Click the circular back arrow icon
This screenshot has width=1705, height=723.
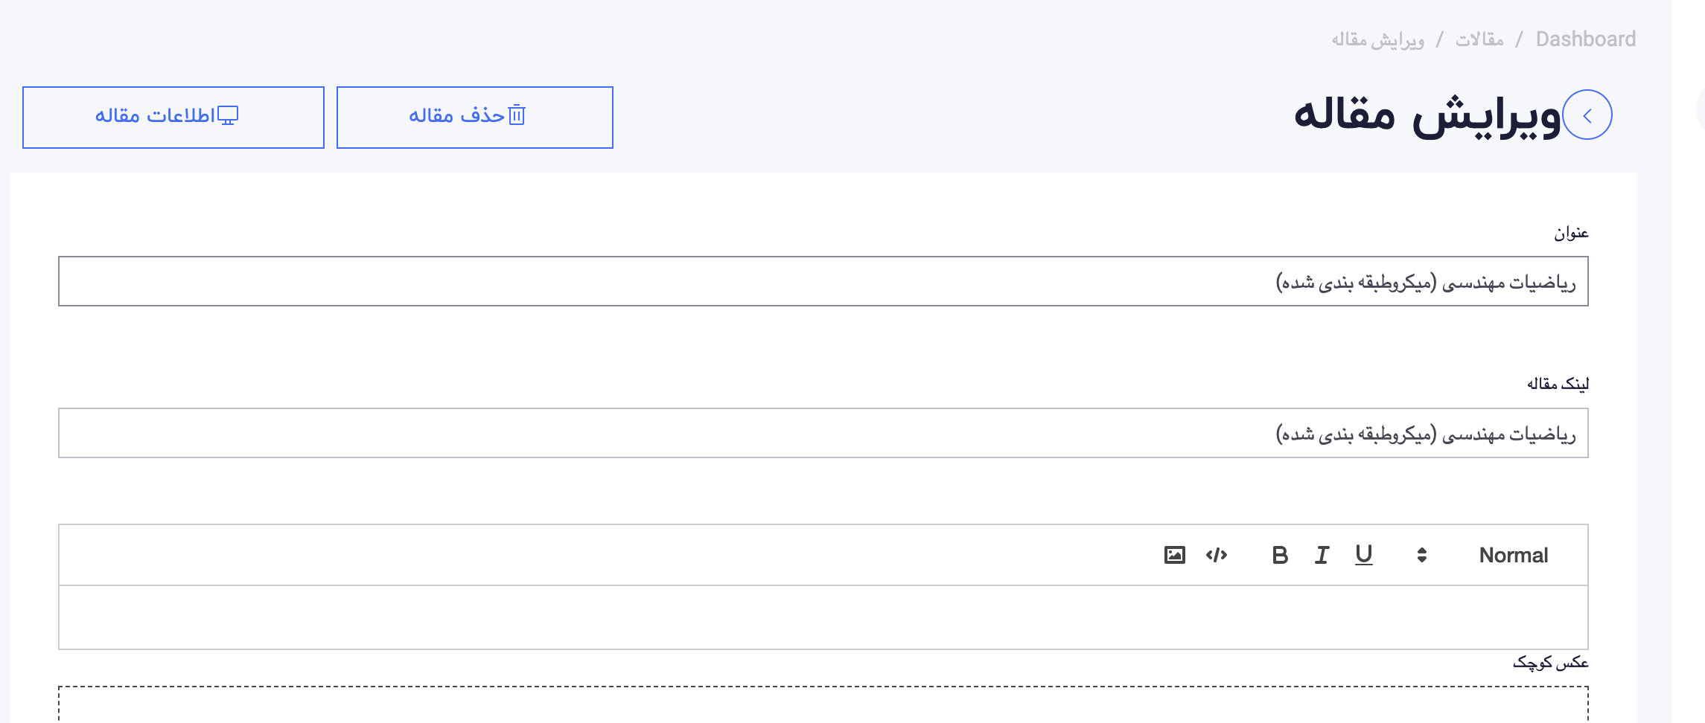pyautogui.click(x=1587, y=115)
